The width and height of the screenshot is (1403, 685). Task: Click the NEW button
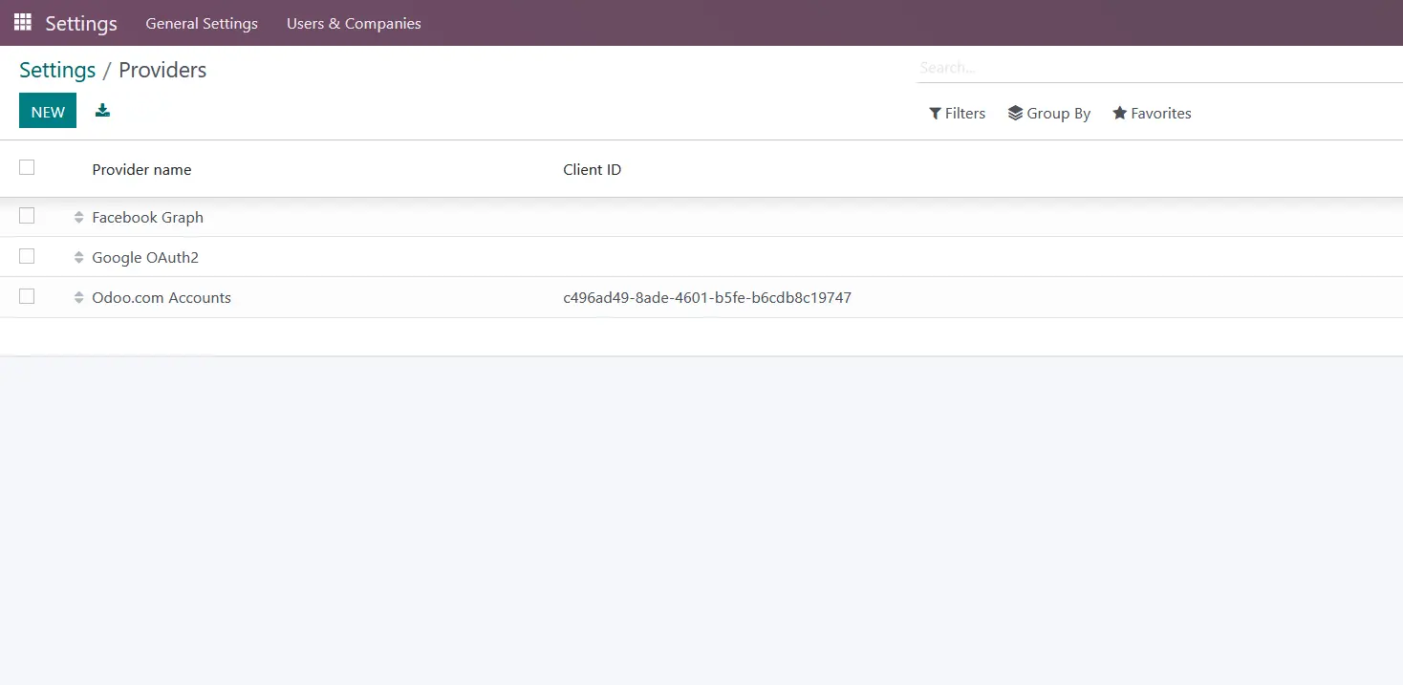[x=47, y=110]
